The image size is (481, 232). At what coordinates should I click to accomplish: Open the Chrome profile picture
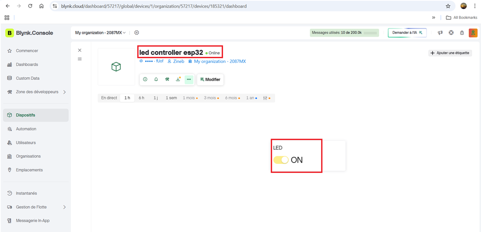point(464,6)
